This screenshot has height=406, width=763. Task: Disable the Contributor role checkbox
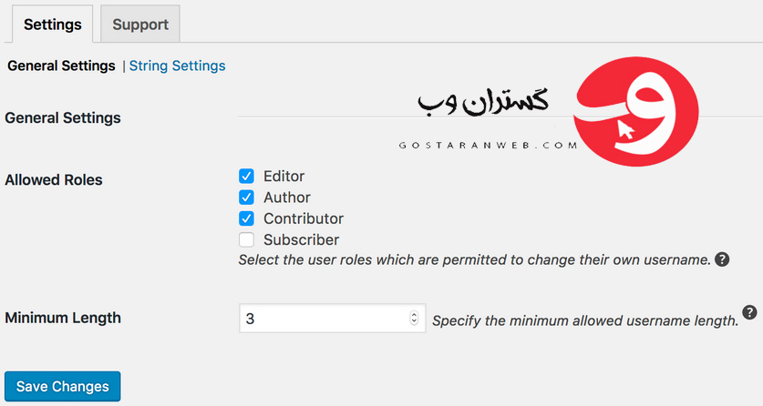pos(246,218)
